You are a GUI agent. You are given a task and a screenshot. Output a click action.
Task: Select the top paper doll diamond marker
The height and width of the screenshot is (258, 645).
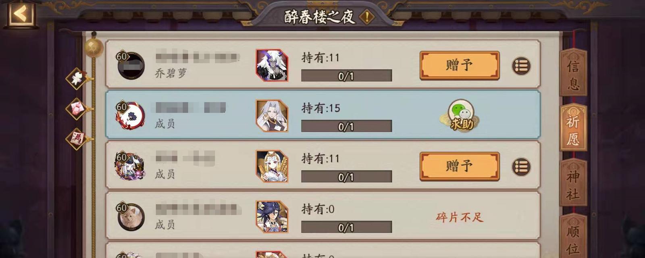tap(77, 78)
